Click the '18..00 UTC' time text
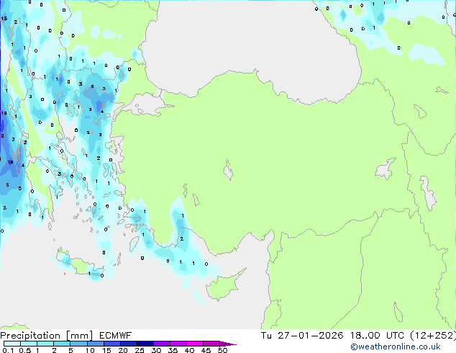The image size is (456, 353). click(x=377, y=336)
